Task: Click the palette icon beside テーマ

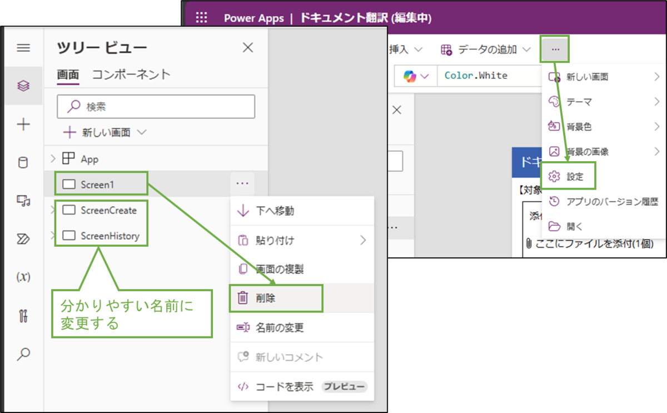Action: (x=554, y=102)
